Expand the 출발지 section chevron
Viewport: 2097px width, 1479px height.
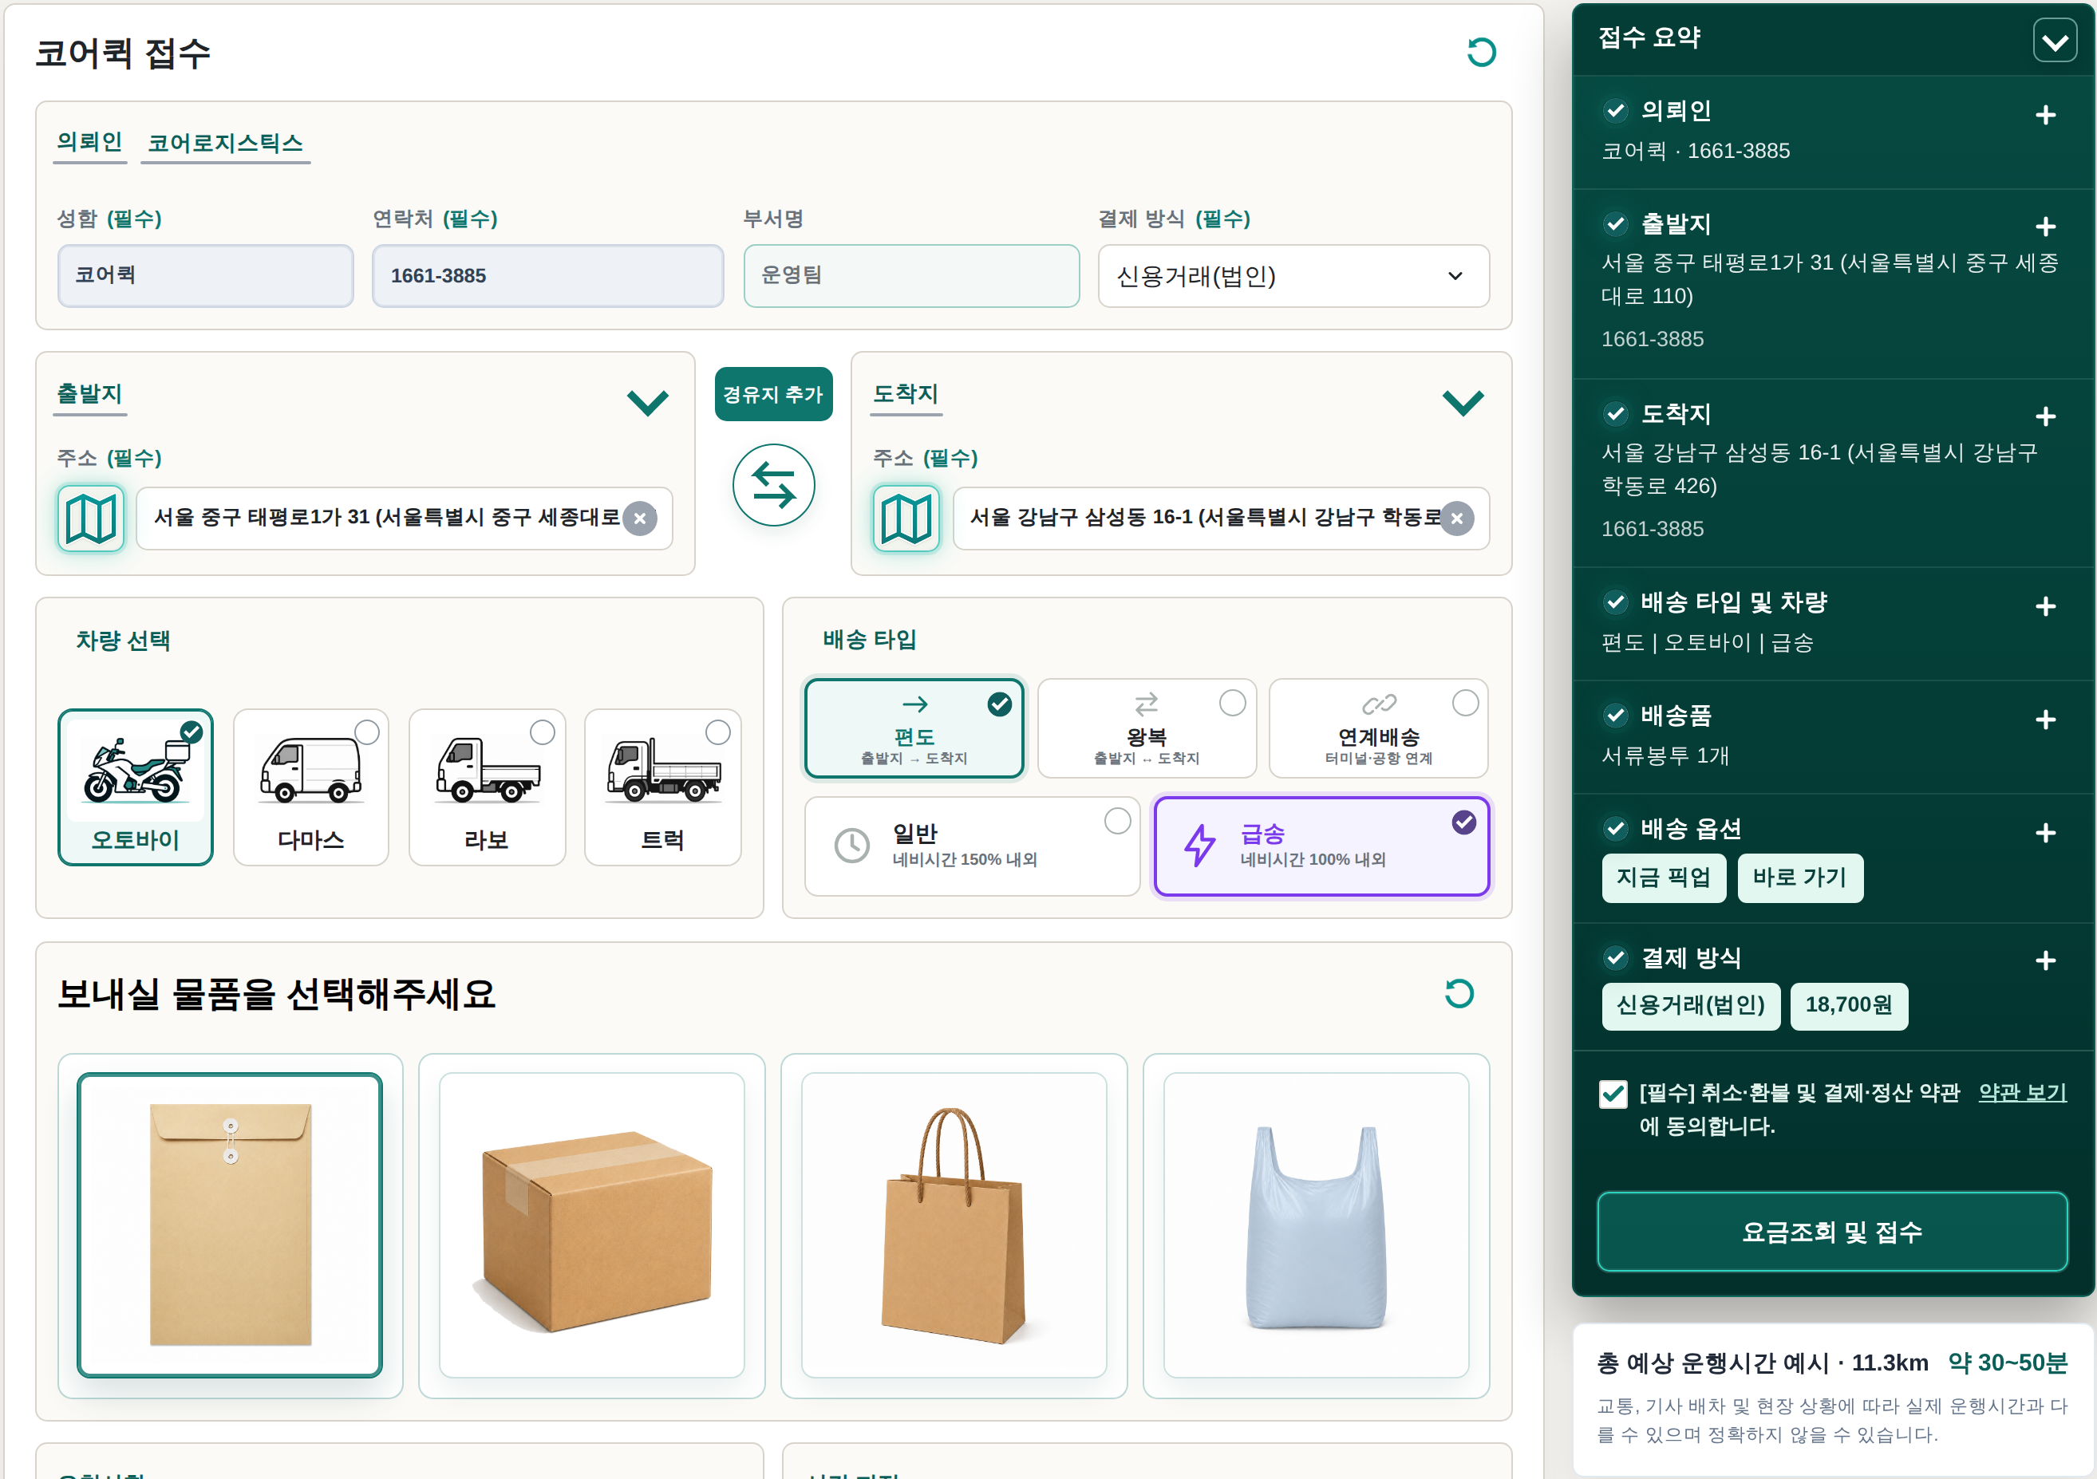tap(648, 402)
